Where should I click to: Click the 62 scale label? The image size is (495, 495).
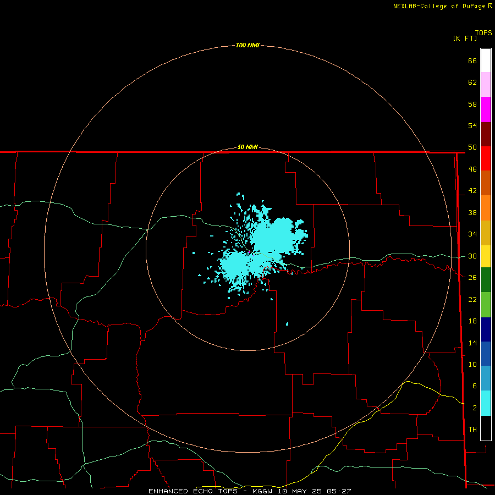click(x=472, y=82)
